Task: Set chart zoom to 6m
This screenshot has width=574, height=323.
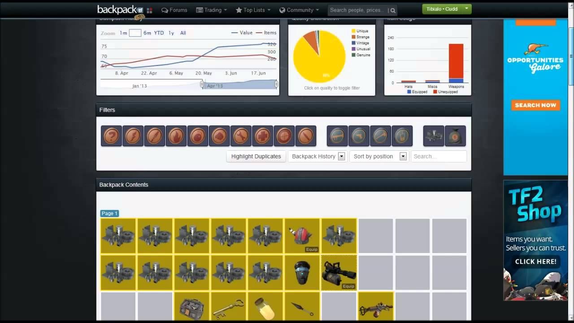Action: (147, 33)
